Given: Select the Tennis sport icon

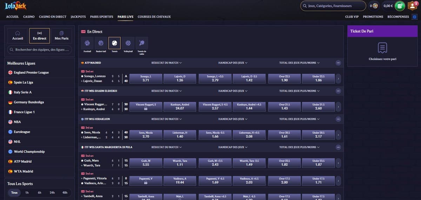Looking at the screenshot, I should coord(114,43).
